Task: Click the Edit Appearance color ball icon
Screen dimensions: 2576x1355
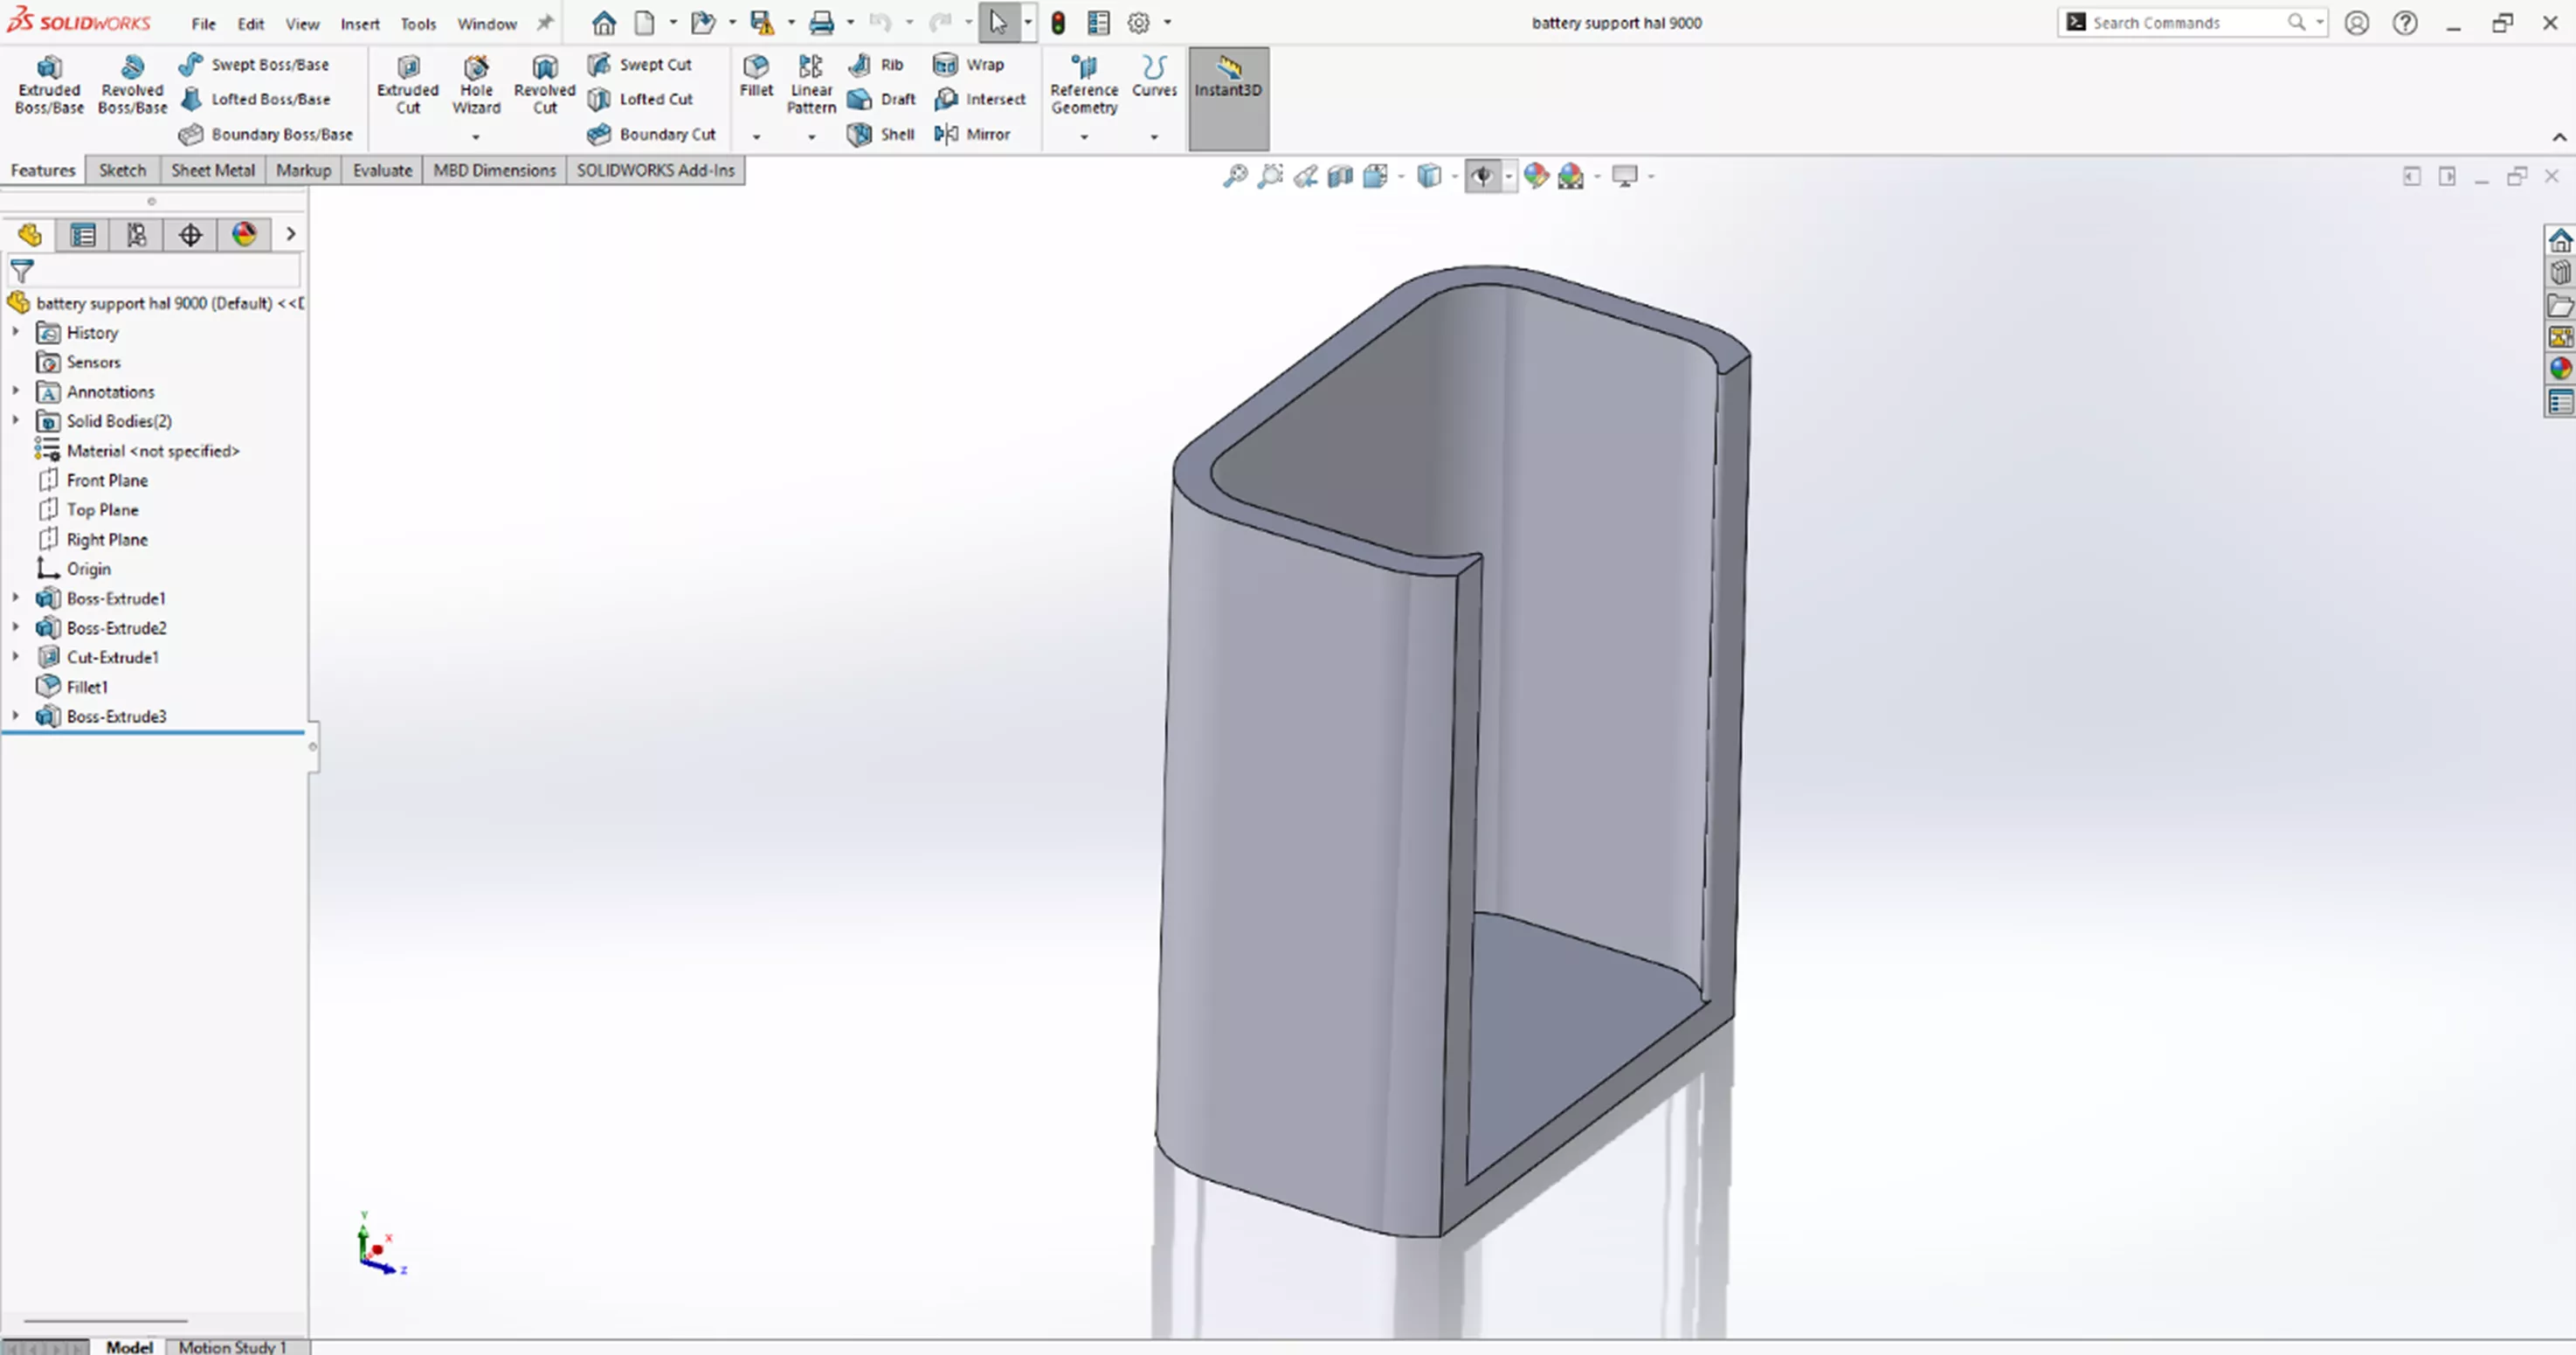Action: coord(1537,176)
